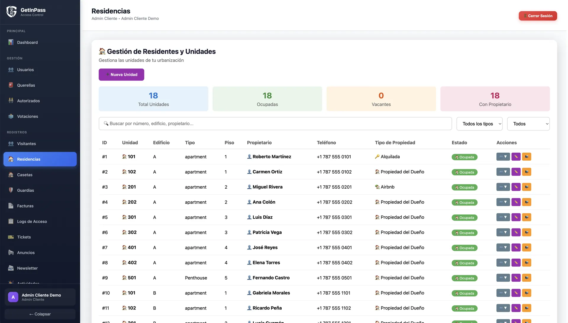Click the 'Alquilada' property type cell

[x=387, y=157]
